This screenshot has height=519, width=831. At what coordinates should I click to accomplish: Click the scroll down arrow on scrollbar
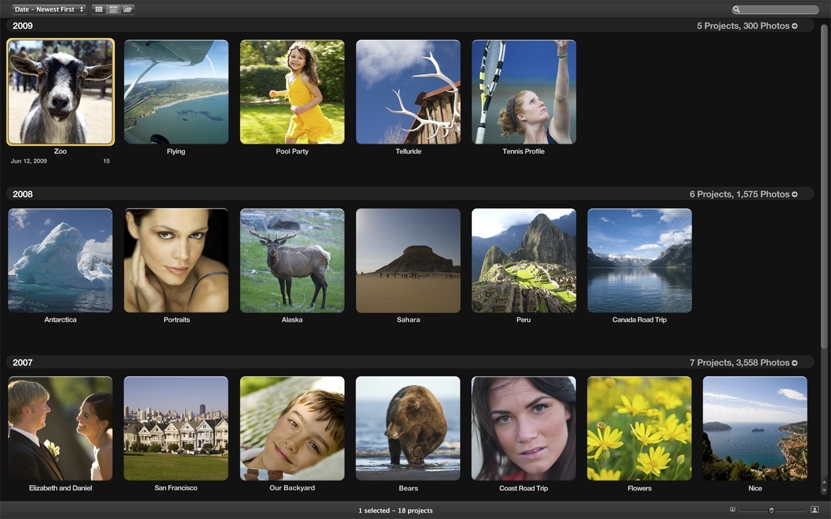824,491
